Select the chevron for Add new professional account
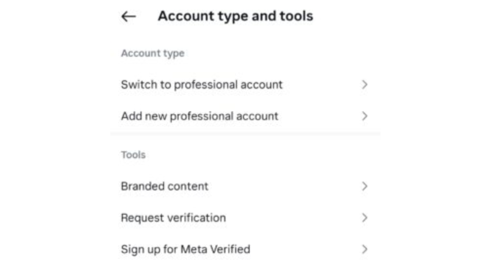Image resolution: width=478 pixels, height=269 pixels. tap(365, 116)
